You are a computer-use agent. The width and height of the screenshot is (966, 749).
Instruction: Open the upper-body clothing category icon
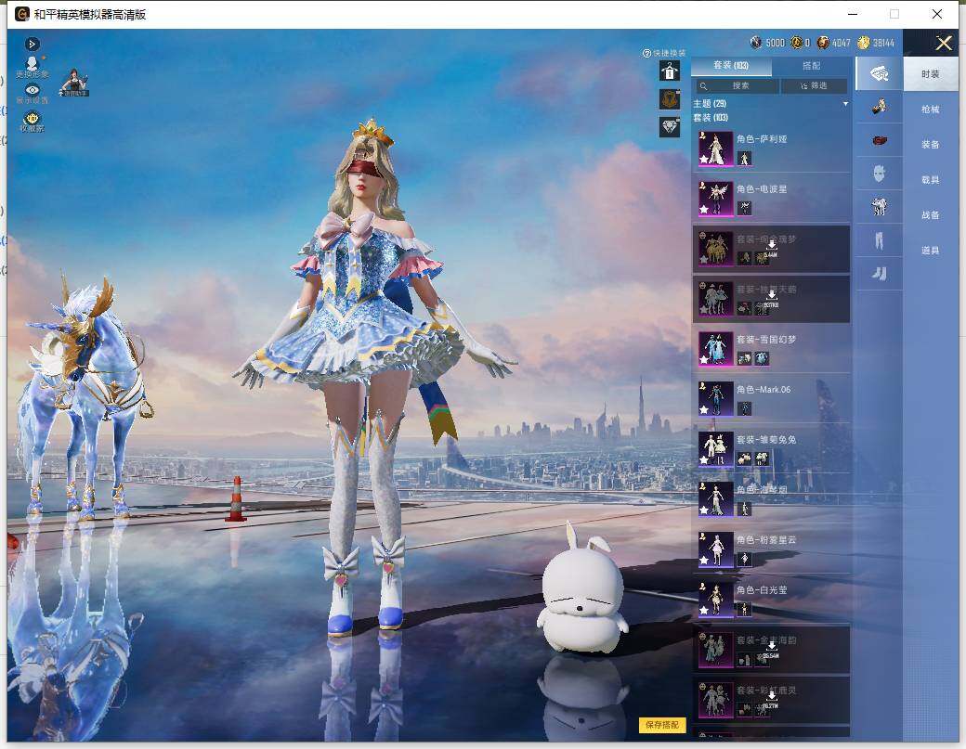pyautogui.click(x=879, y=207)
